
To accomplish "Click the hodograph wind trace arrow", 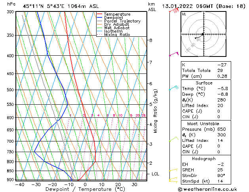I will [x=199, y=36].
